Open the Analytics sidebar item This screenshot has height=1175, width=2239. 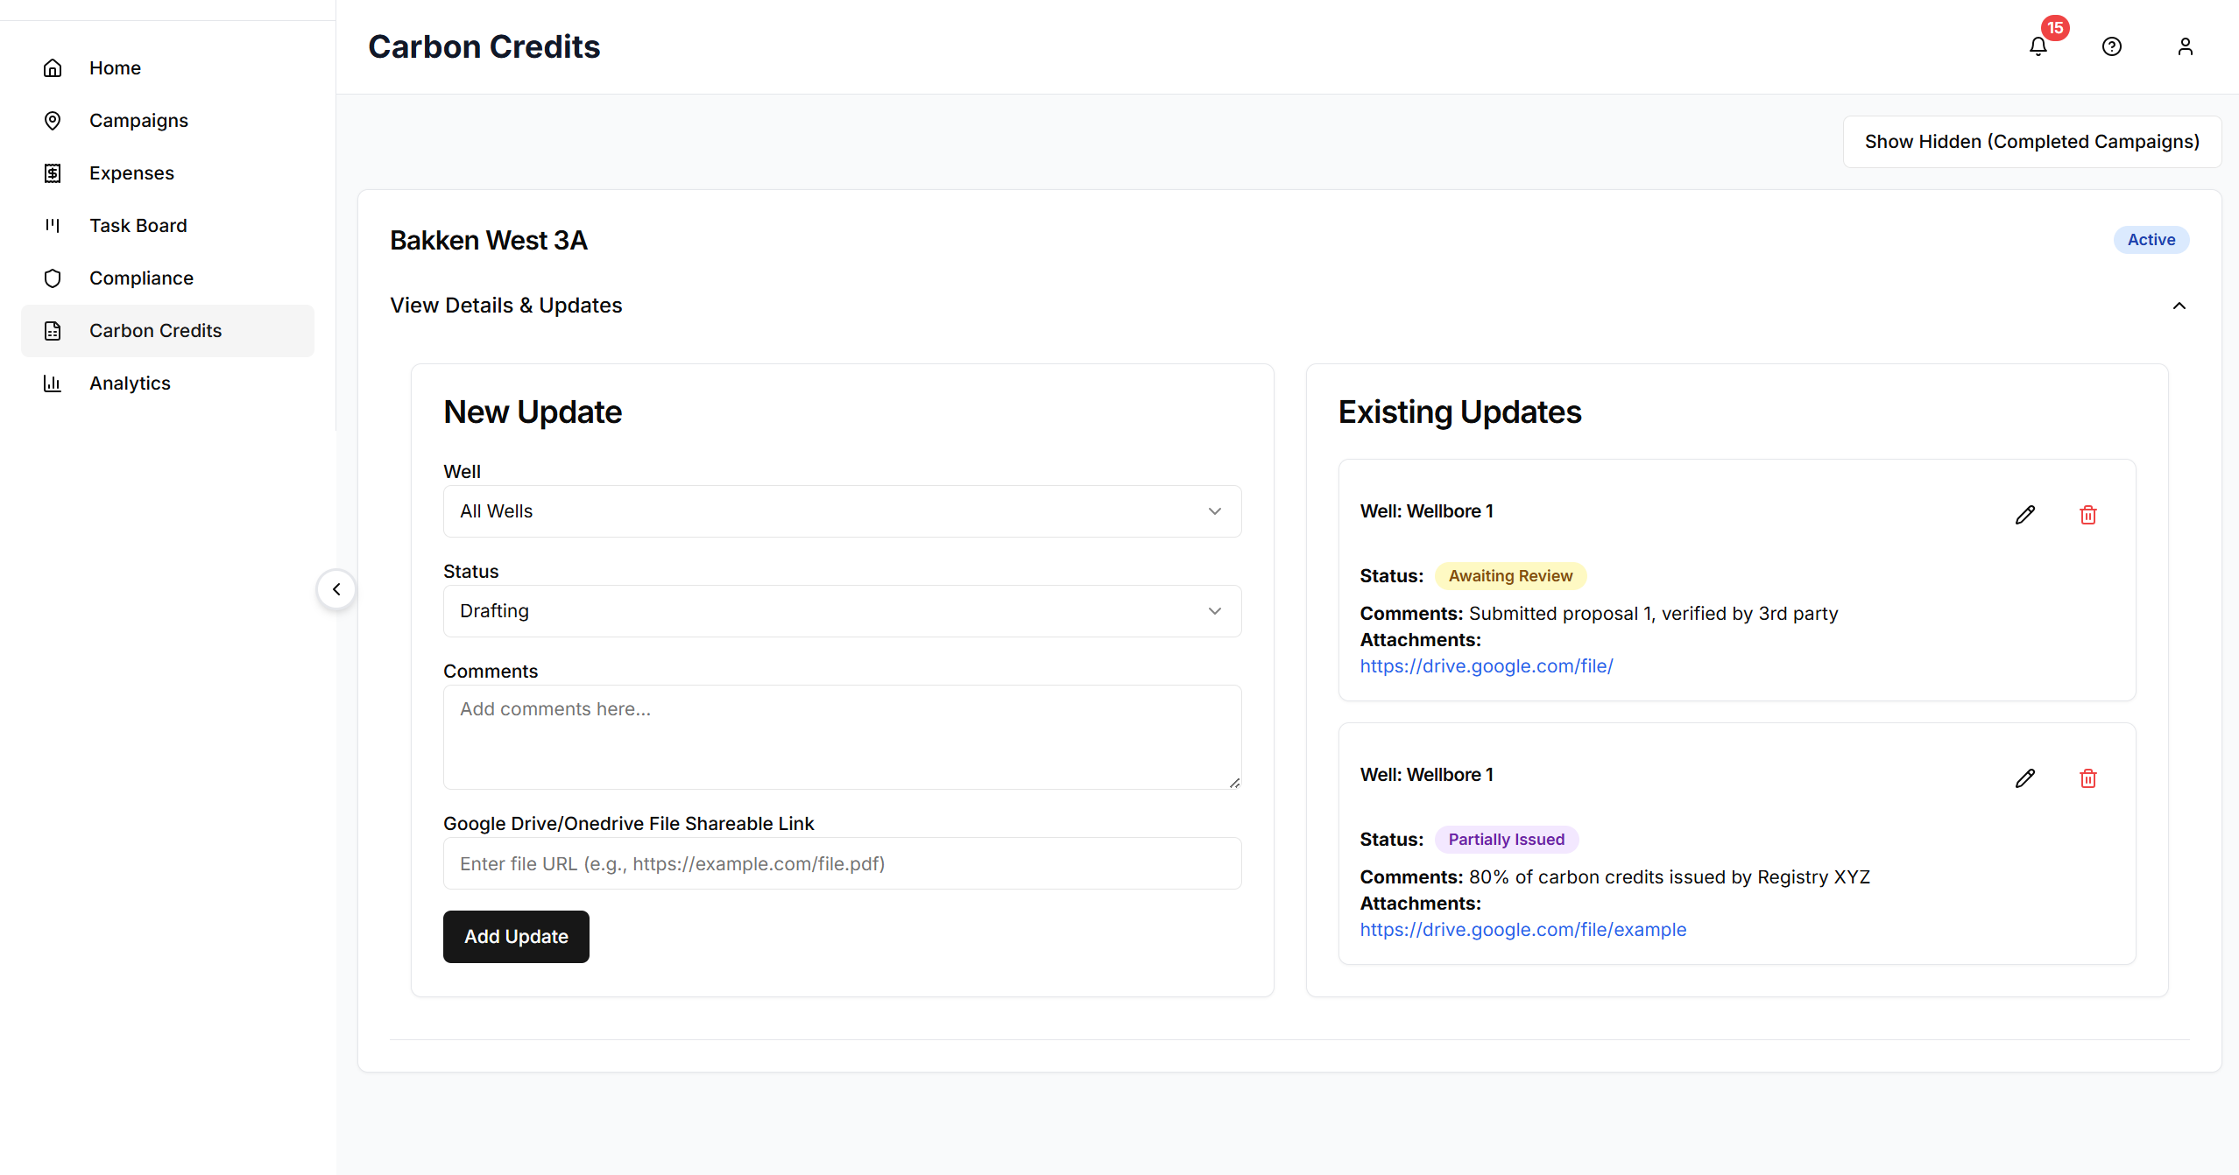pos(130,383)
